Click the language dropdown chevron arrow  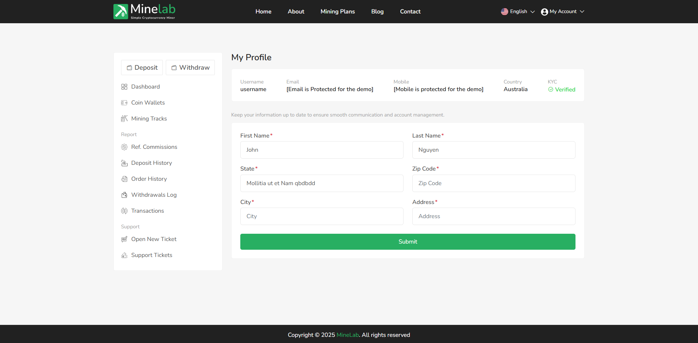[x=533, y=12]
